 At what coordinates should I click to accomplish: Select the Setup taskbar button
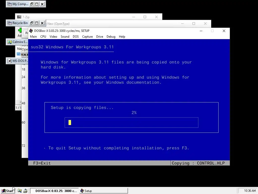pos(104,191)
